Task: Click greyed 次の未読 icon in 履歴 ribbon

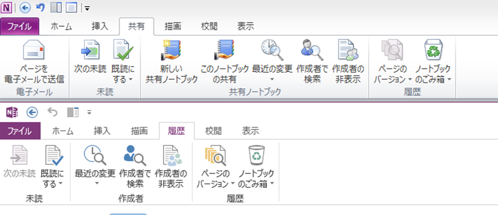Action: 19,155
